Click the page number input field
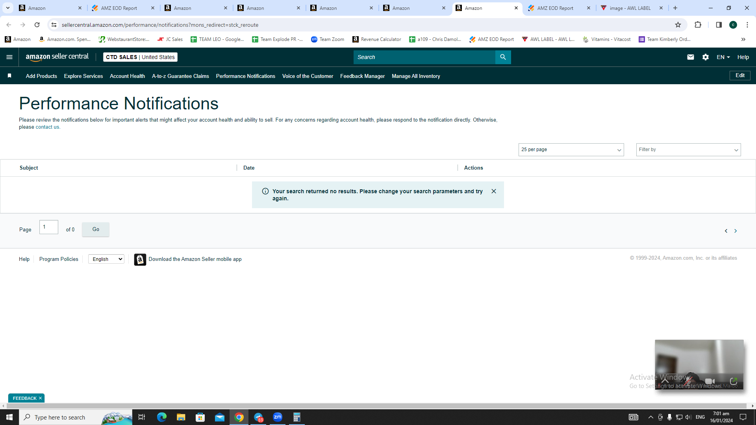The image size is (756, 425). tap(49, 227)
